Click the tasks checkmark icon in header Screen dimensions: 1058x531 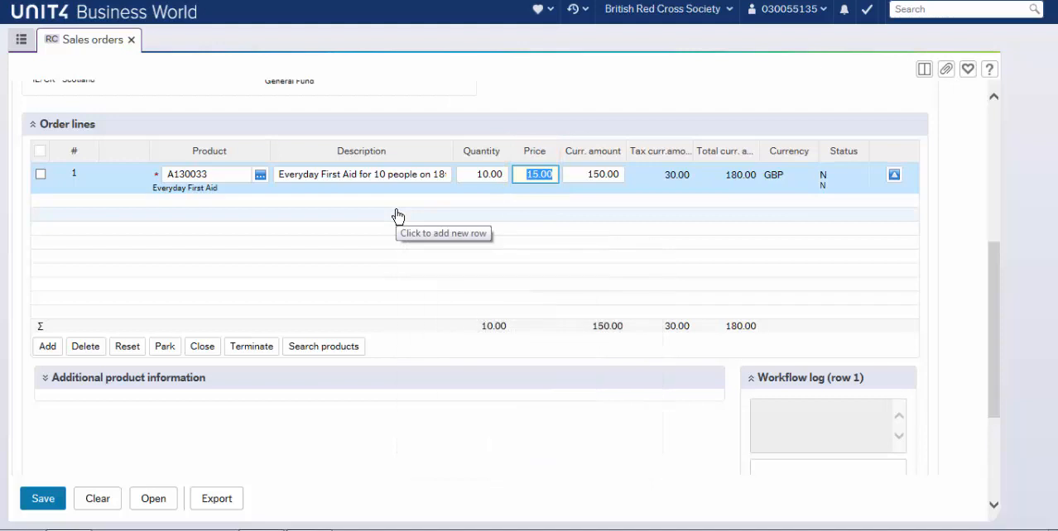click(x=867, y=9)
